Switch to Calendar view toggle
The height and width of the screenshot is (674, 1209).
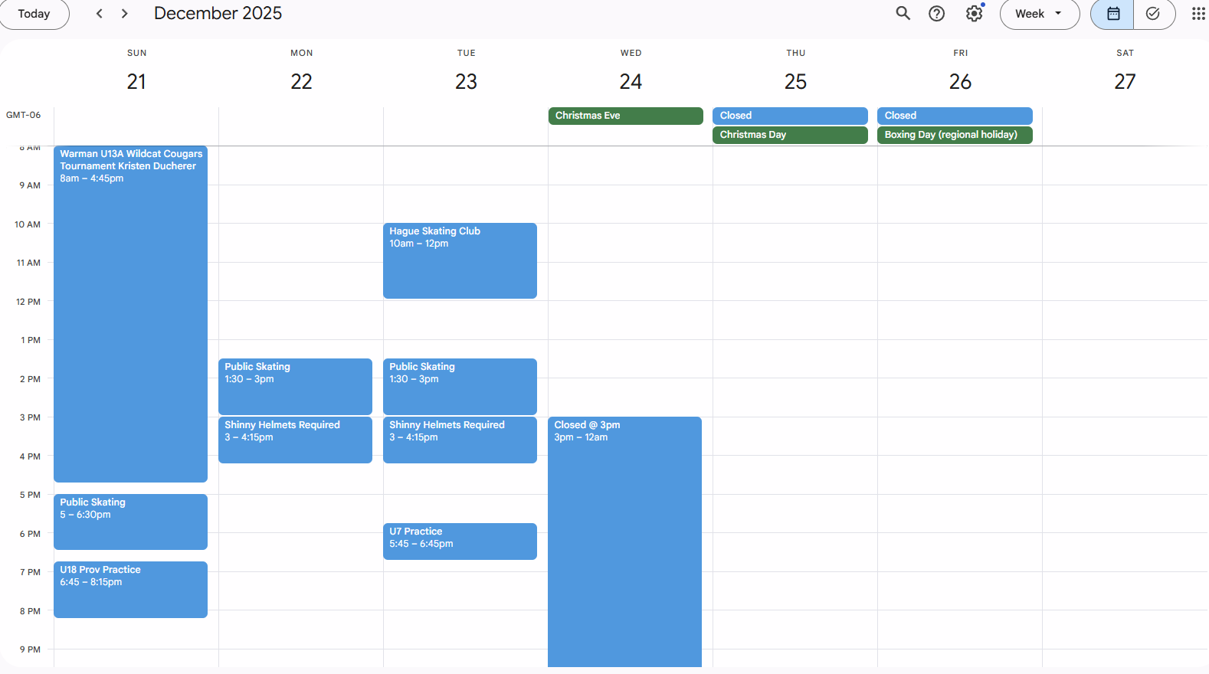[1112, 14]
